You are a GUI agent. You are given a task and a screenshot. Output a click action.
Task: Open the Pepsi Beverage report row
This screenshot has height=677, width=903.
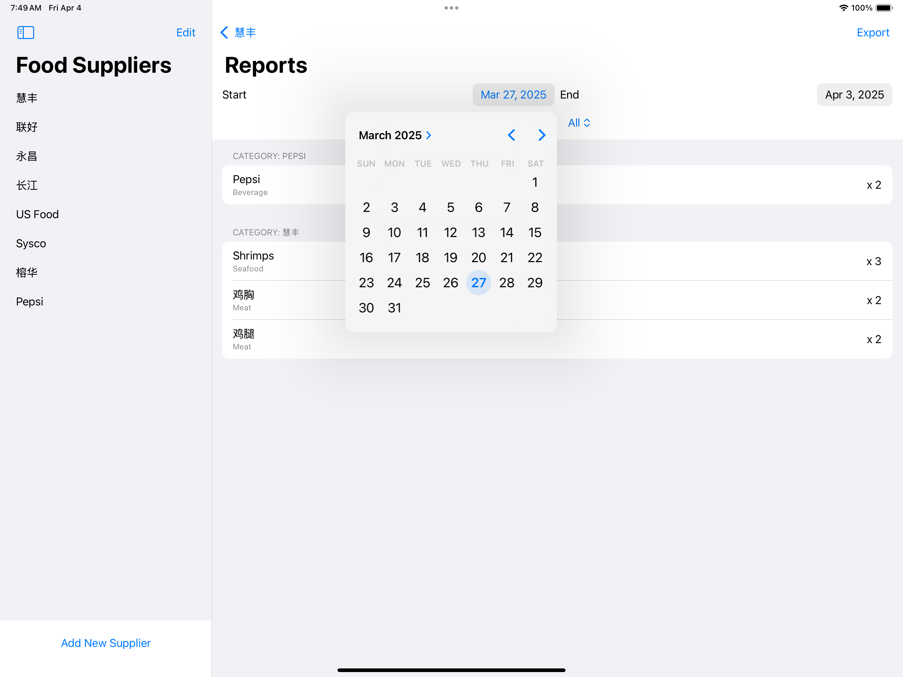[x=557, y=185]
